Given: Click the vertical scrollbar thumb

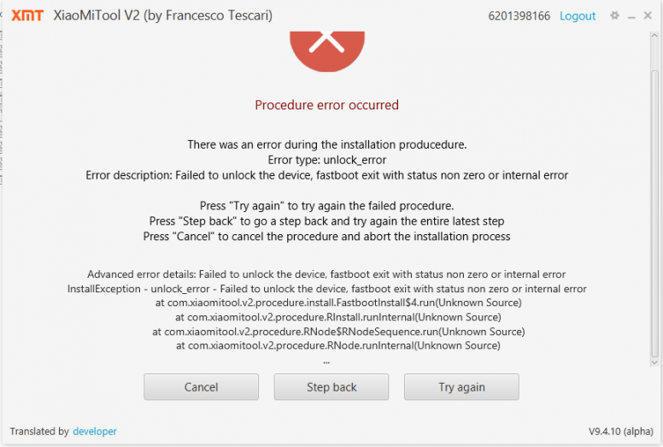Looking at the screenshot, I should 654,214.
